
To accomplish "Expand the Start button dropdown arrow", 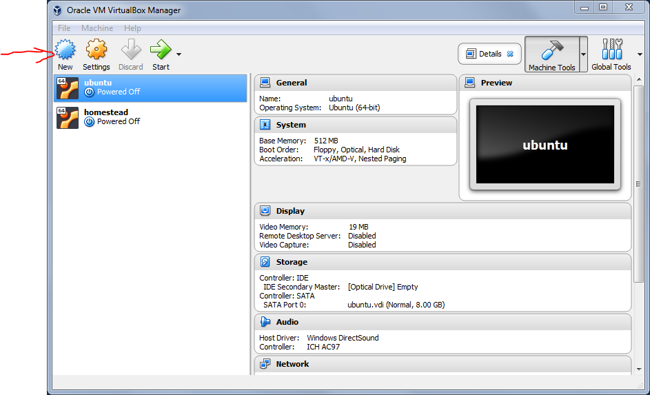I will pyautogui.click(x=179, y=54).
